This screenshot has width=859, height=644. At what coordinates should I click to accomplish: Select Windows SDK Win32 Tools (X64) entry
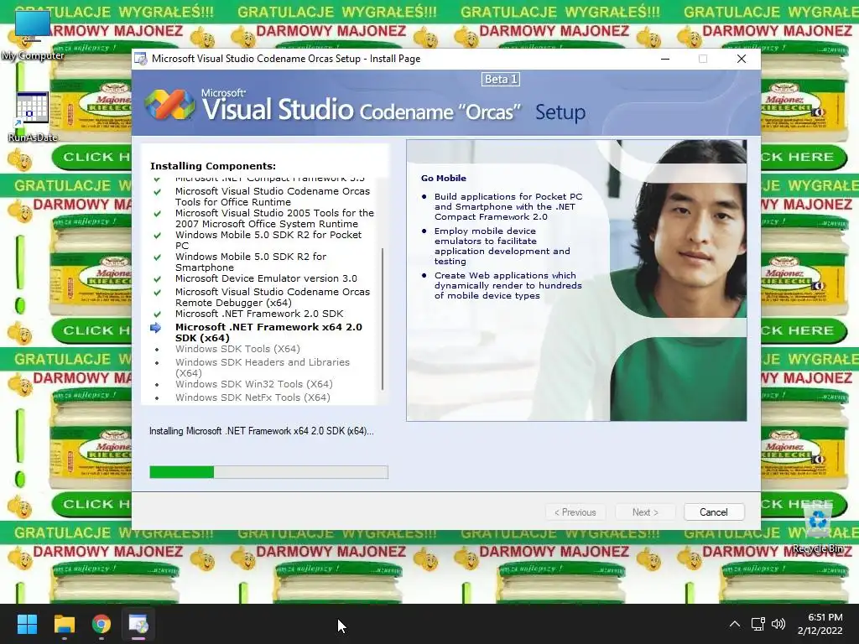point(254,384)
